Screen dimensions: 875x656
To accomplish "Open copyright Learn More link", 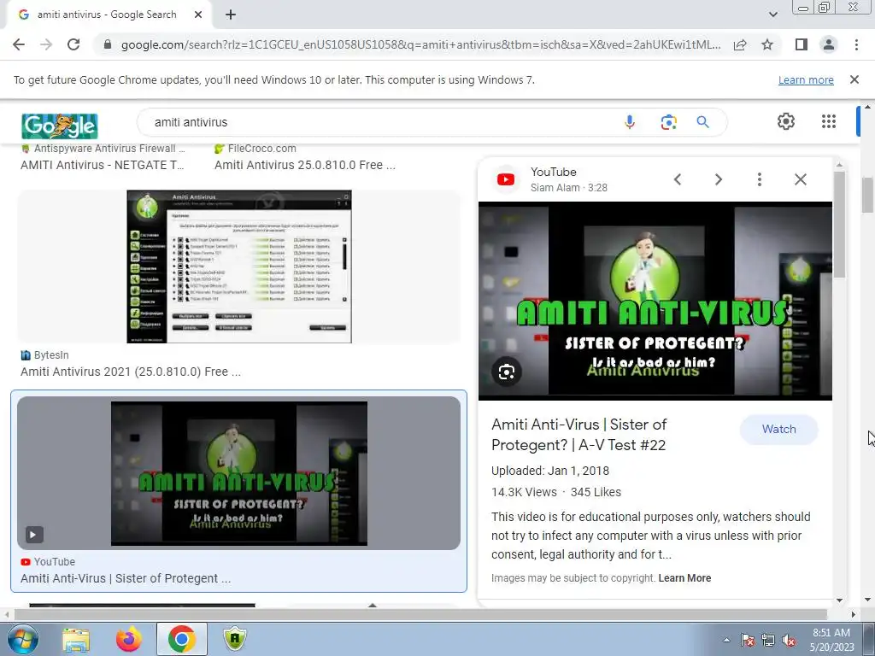I will [x=684, y=578].
